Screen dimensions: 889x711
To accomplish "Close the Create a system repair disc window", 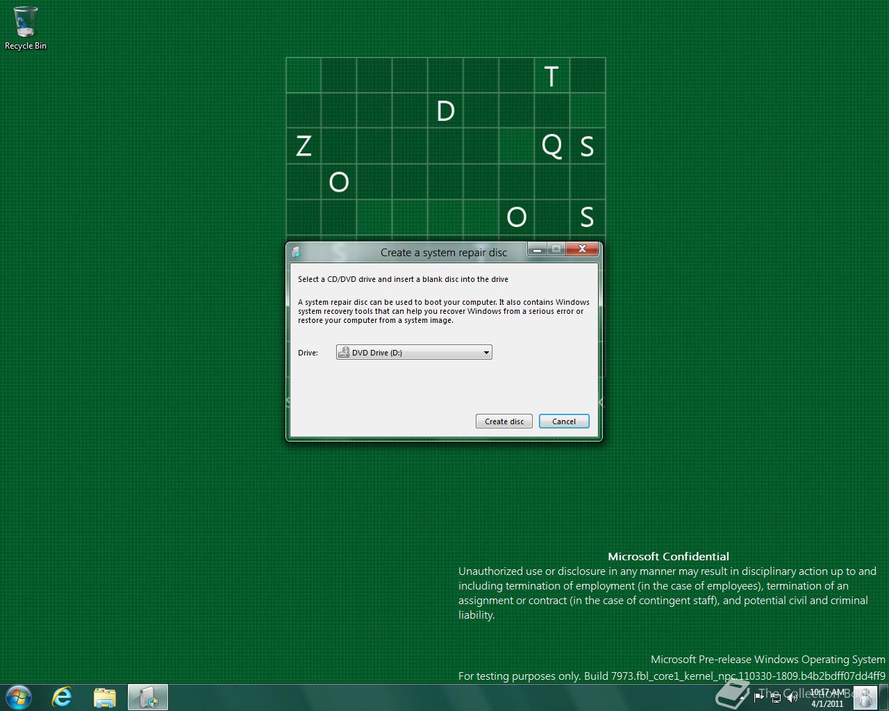I will pyautogui.click(x=582, y=249).
